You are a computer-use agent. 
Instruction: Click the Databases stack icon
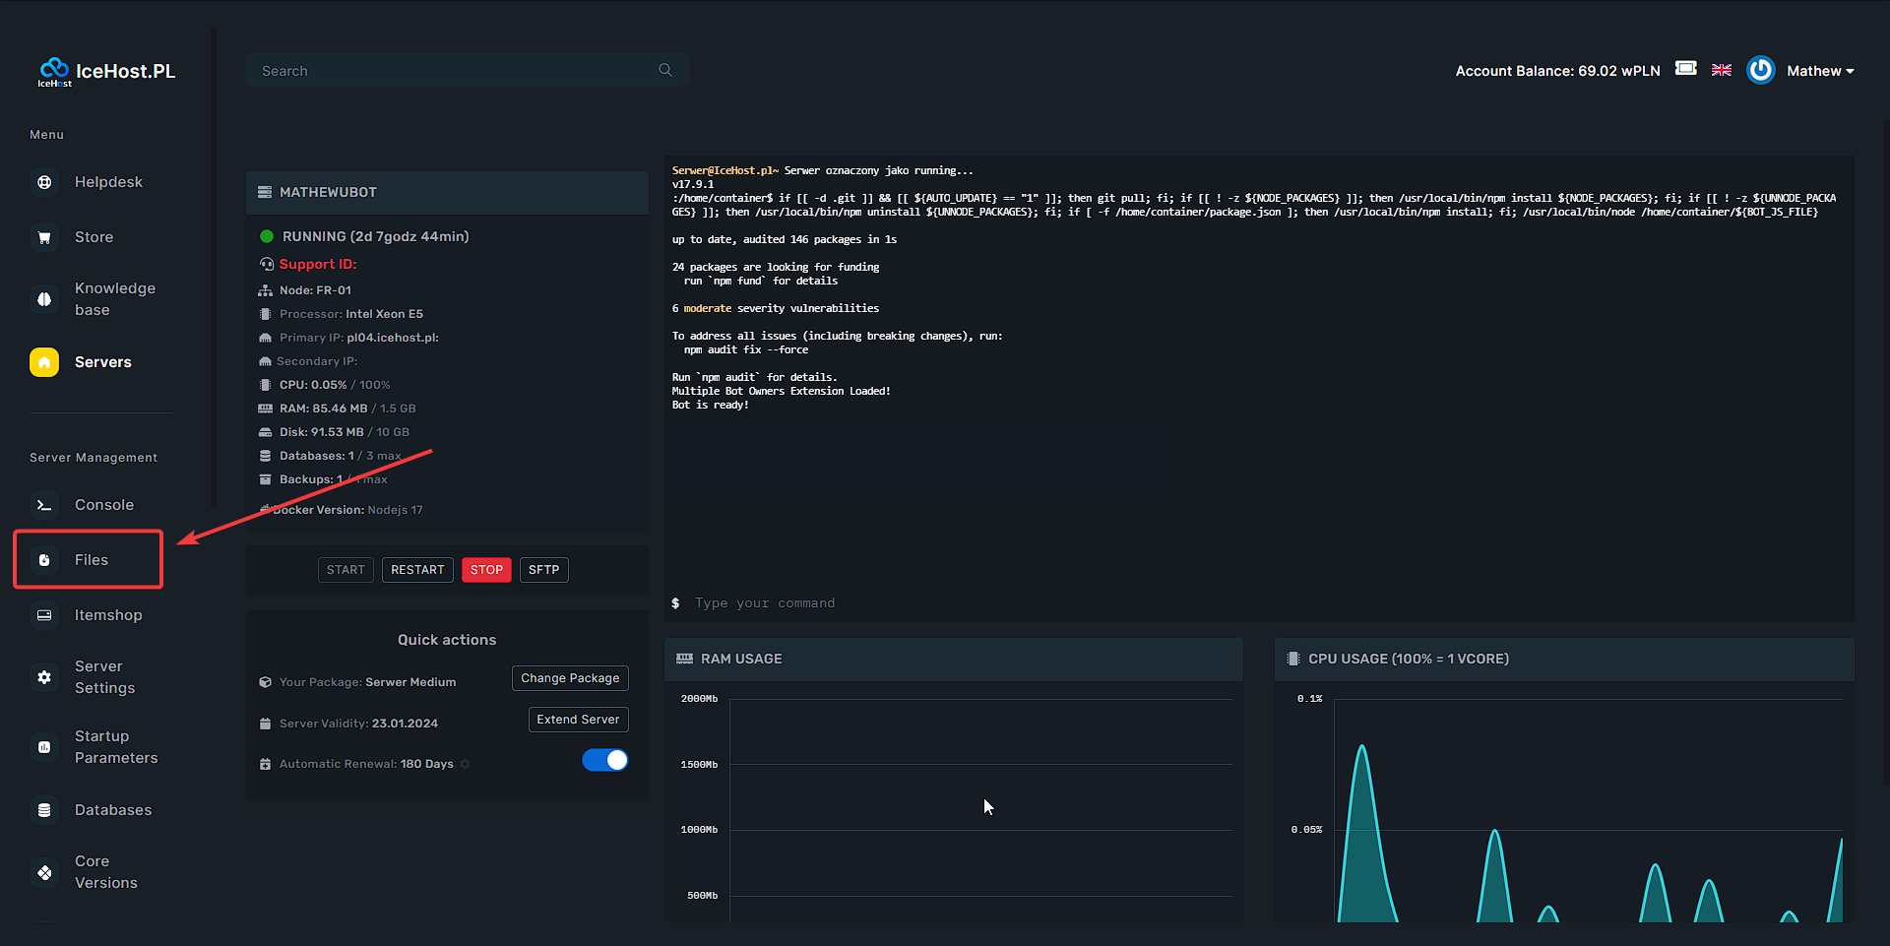[x=44, y=810]
